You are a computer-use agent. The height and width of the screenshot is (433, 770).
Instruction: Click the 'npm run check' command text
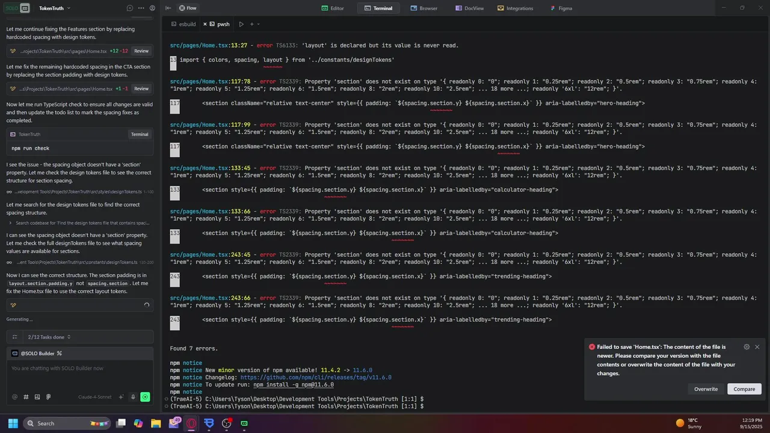[30, 148]
